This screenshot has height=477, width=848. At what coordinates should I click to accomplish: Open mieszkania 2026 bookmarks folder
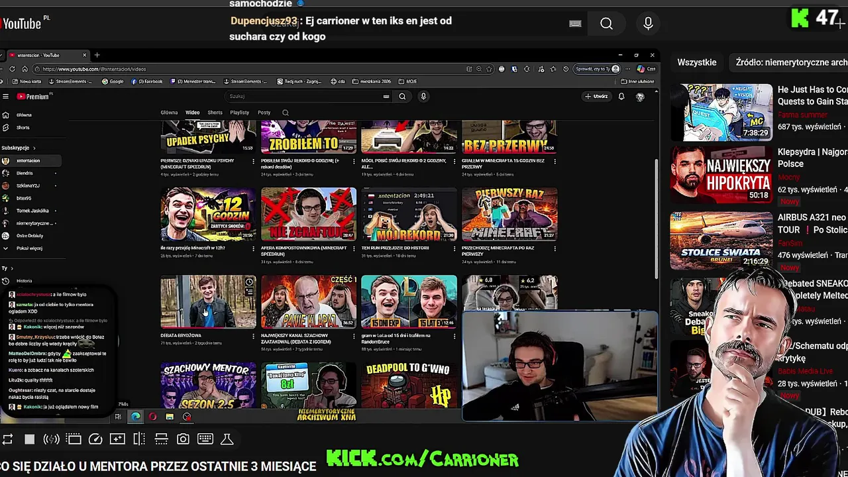coord(373,81)
